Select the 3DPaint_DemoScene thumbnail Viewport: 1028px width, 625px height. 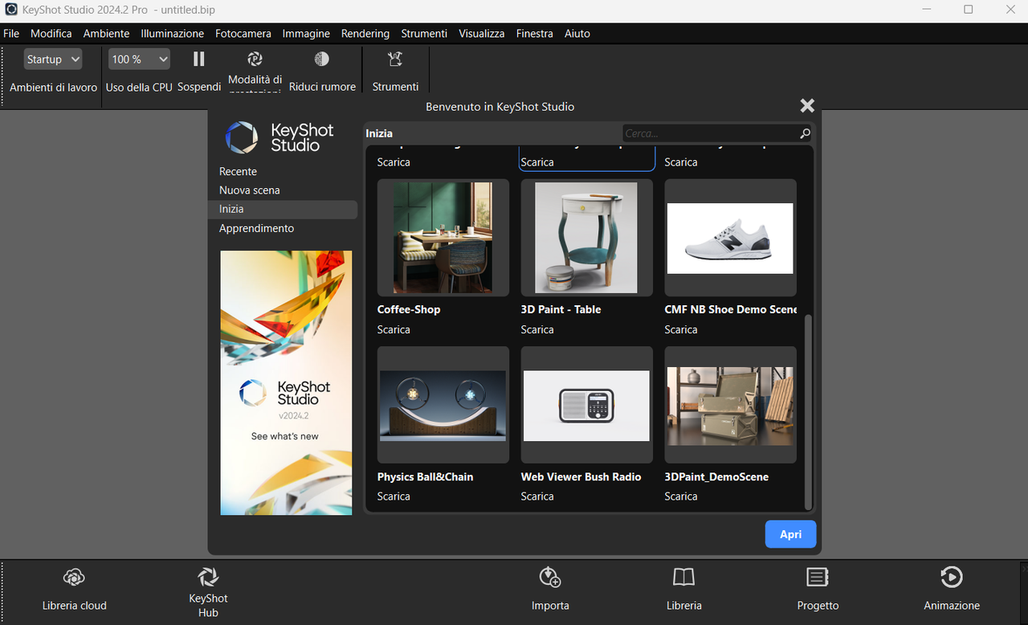point(730,405)
